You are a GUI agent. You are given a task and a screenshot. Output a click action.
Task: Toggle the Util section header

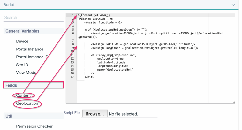coord(33,116)
